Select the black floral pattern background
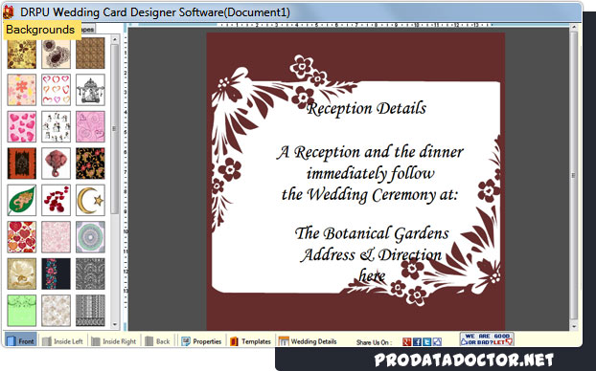This screenshot has height=371, width=596. (x=90, y=164)
